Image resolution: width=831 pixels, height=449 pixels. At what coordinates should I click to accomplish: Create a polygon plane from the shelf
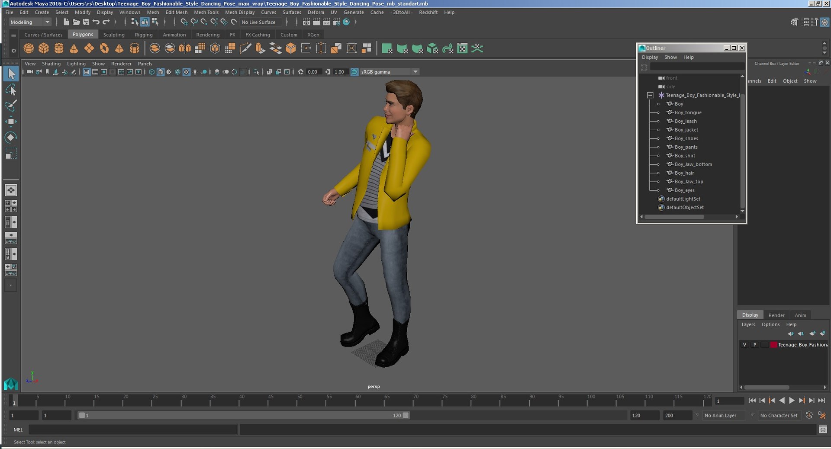click(89, 48)
